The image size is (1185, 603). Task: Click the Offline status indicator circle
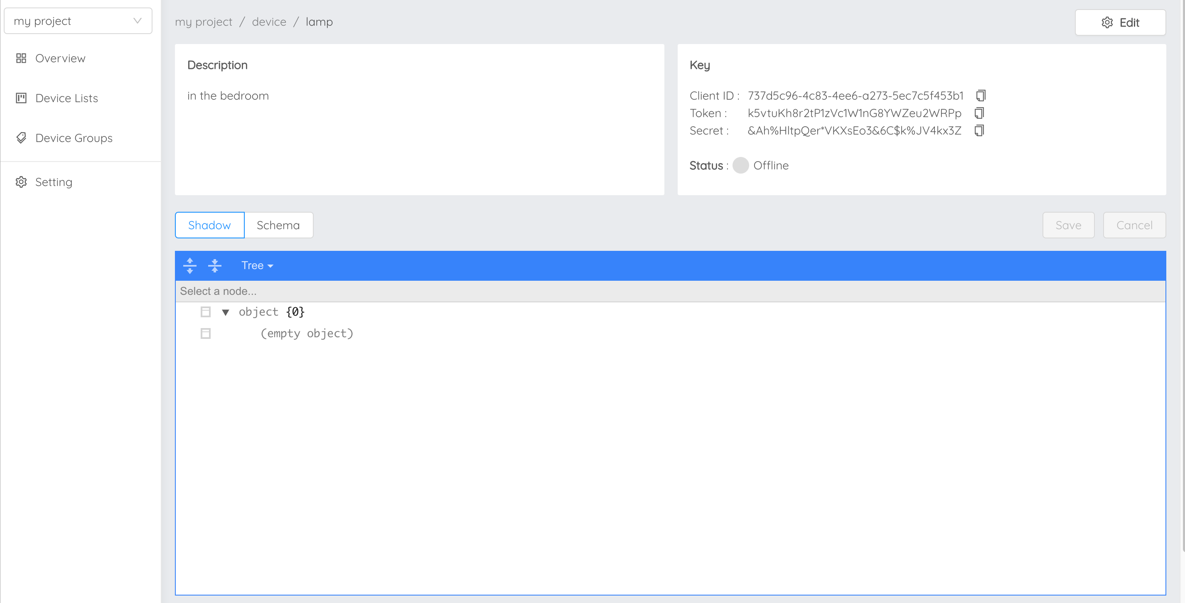[740, 166]
